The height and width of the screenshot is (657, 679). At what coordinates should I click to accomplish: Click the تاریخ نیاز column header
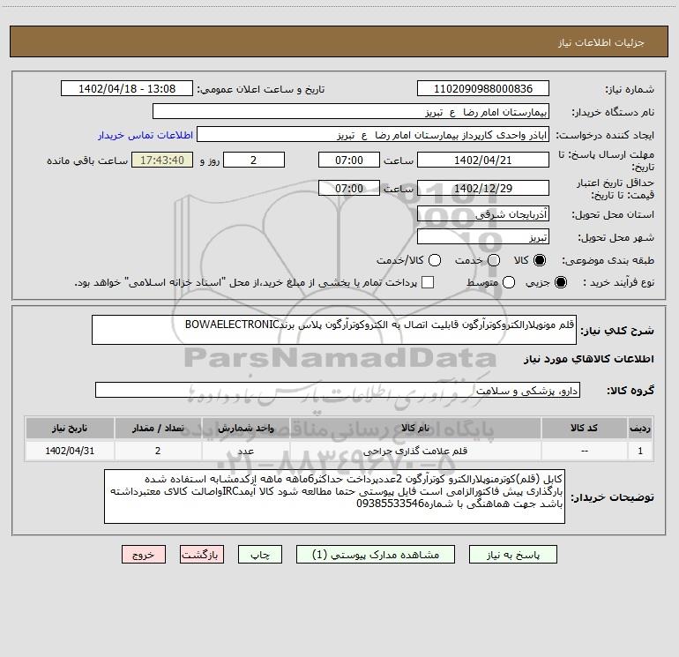coord(70,429)
